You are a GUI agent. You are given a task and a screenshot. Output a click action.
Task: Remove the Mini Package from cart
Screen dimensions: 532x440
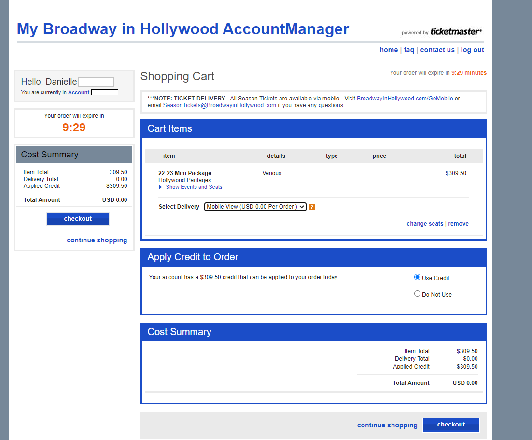pos(458,224)
